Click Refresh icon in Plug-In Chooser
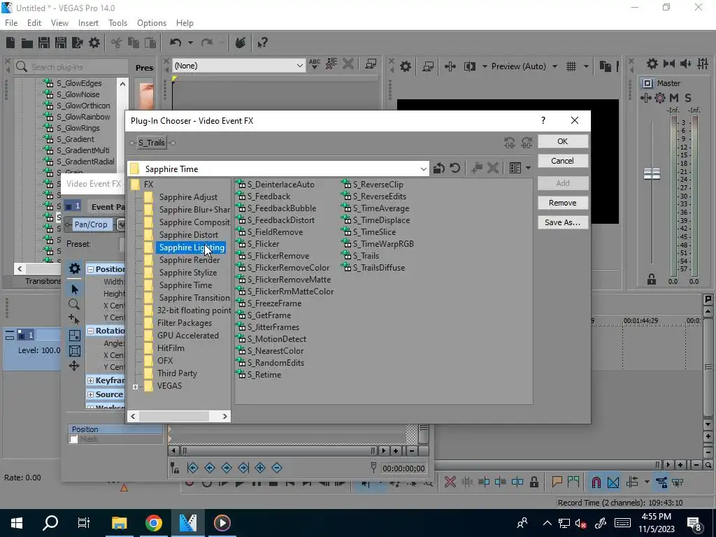Viewport: 716px width, 537px height. pos(454,169)
